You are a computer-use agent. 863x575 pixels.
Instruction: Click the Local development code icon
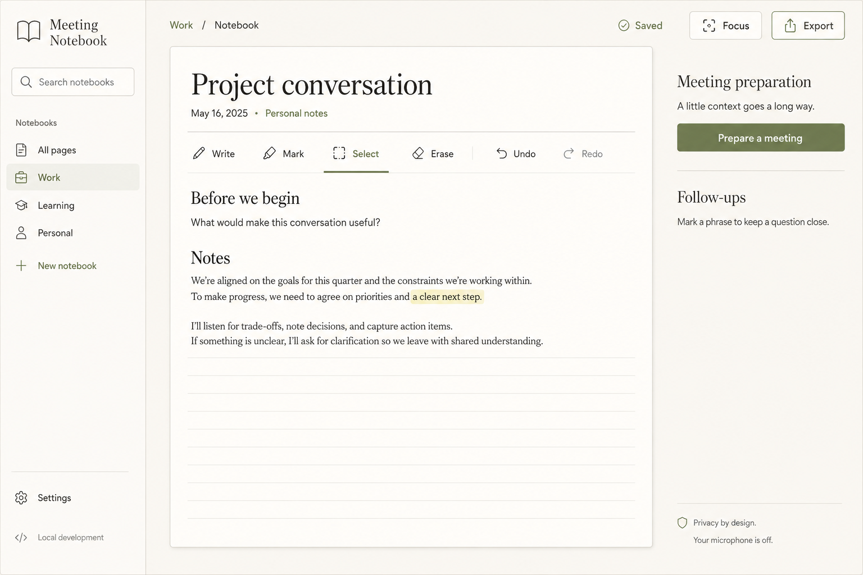click(x=21, y=537)
